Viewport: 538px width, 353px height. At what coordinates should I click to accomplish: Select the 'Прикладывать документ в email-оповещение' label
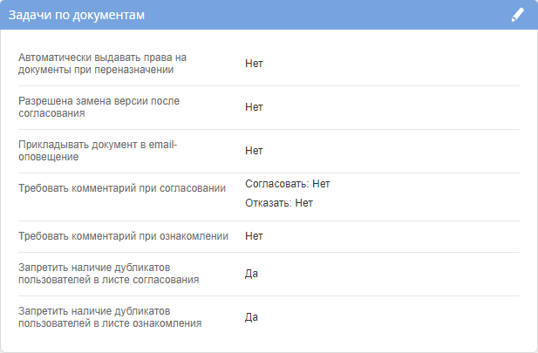(98, 151)
